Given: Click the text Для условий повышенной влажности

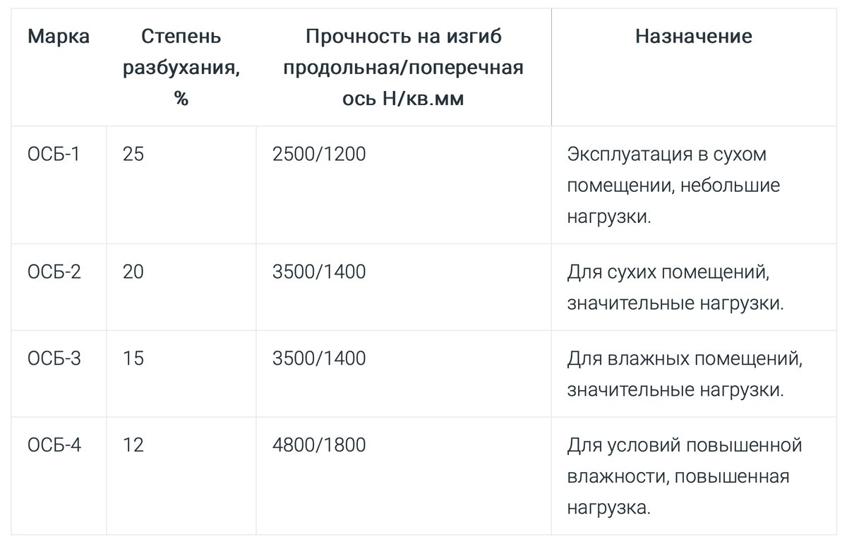Looking at the screenshot, I should [x=685, y=461].
